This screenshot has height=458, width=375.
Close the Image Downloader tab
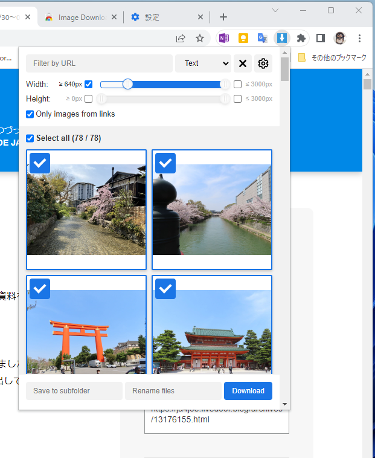click(x=114, y=18)
